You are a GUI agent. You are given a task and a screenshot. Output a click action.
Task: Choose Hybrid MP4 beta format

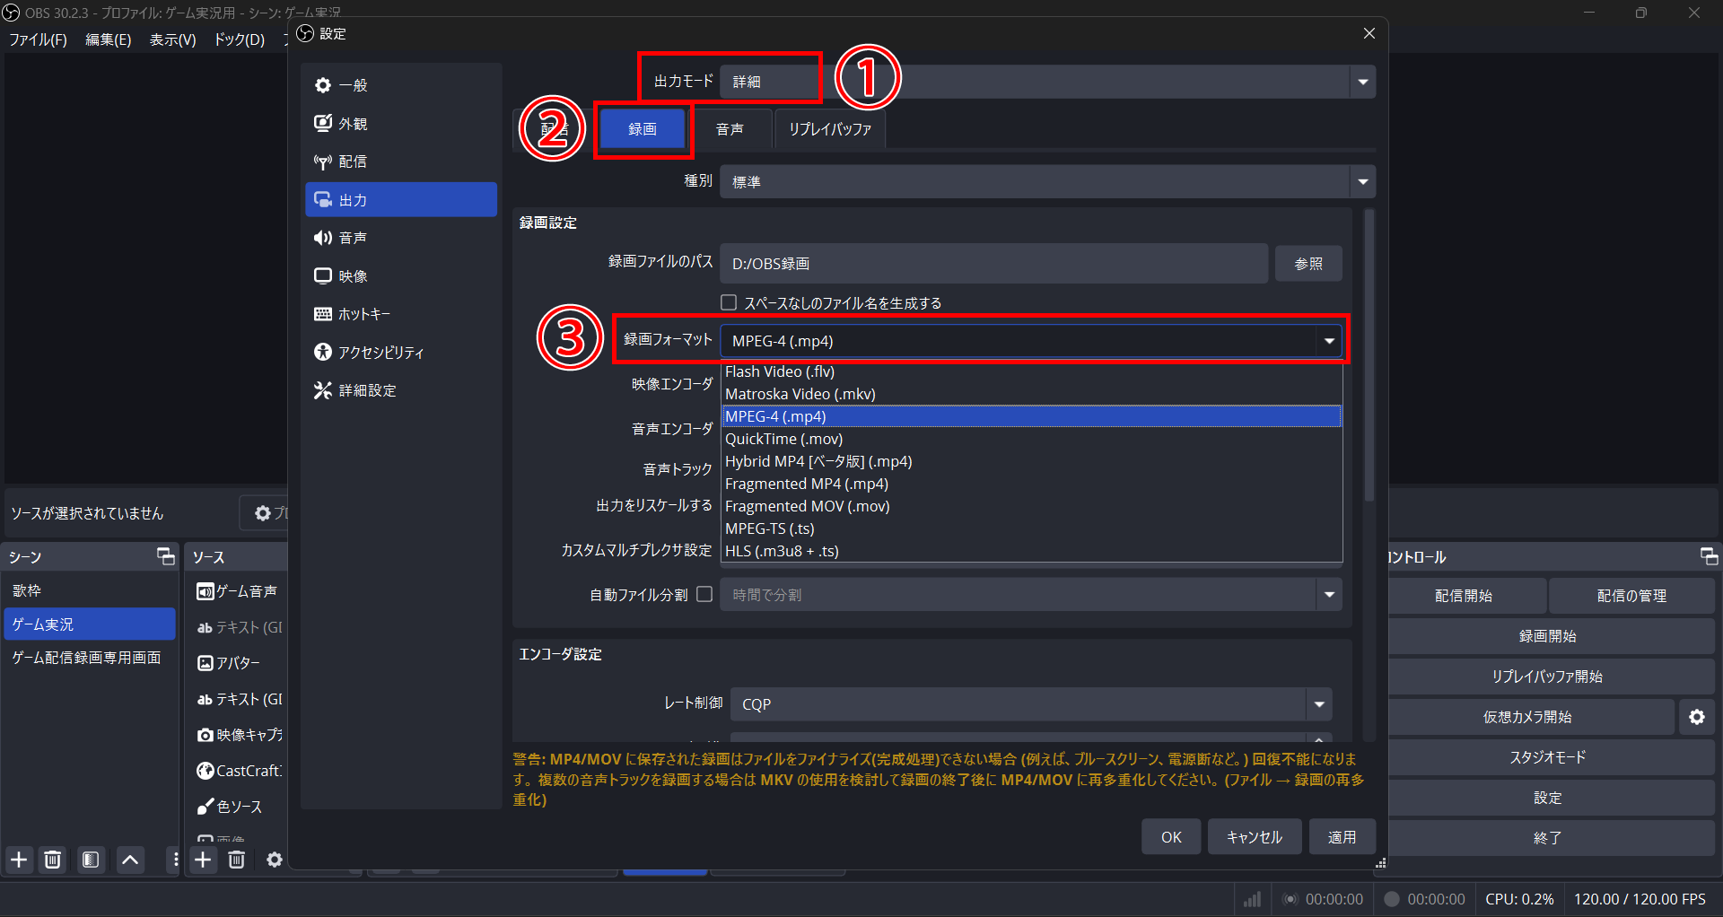[1031, 461]
